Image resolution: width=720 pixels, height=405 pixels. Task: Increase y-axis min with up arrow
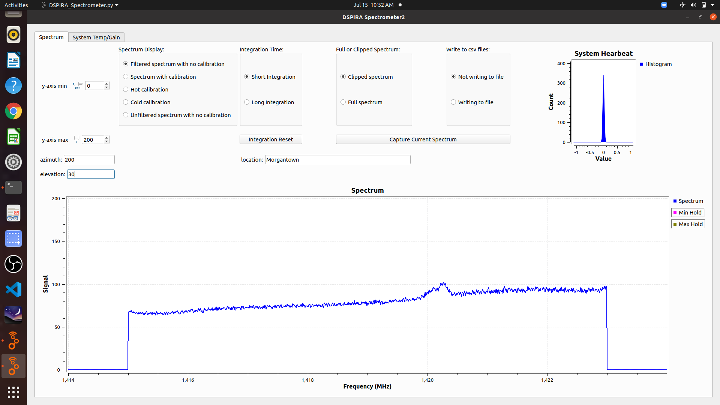click(x=107, y=84)
